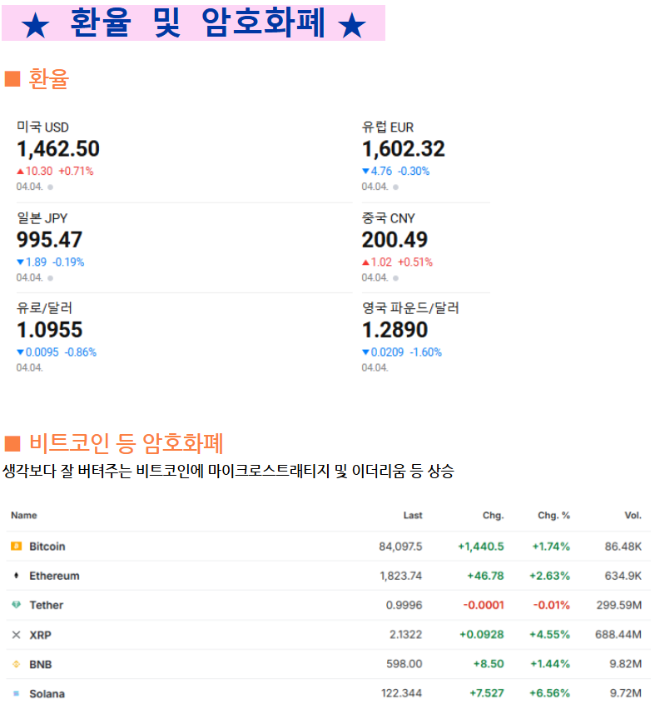Select the 일본 JPY rate value 995.47
This screenshot has width=655, height=704.
click(x=49, y=240)
